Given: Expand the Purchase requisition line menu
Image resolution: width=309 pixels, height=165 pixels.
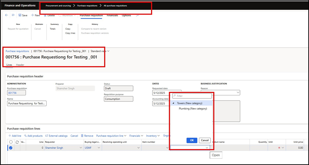Looking at the screenshot, I should coord(111,136).
